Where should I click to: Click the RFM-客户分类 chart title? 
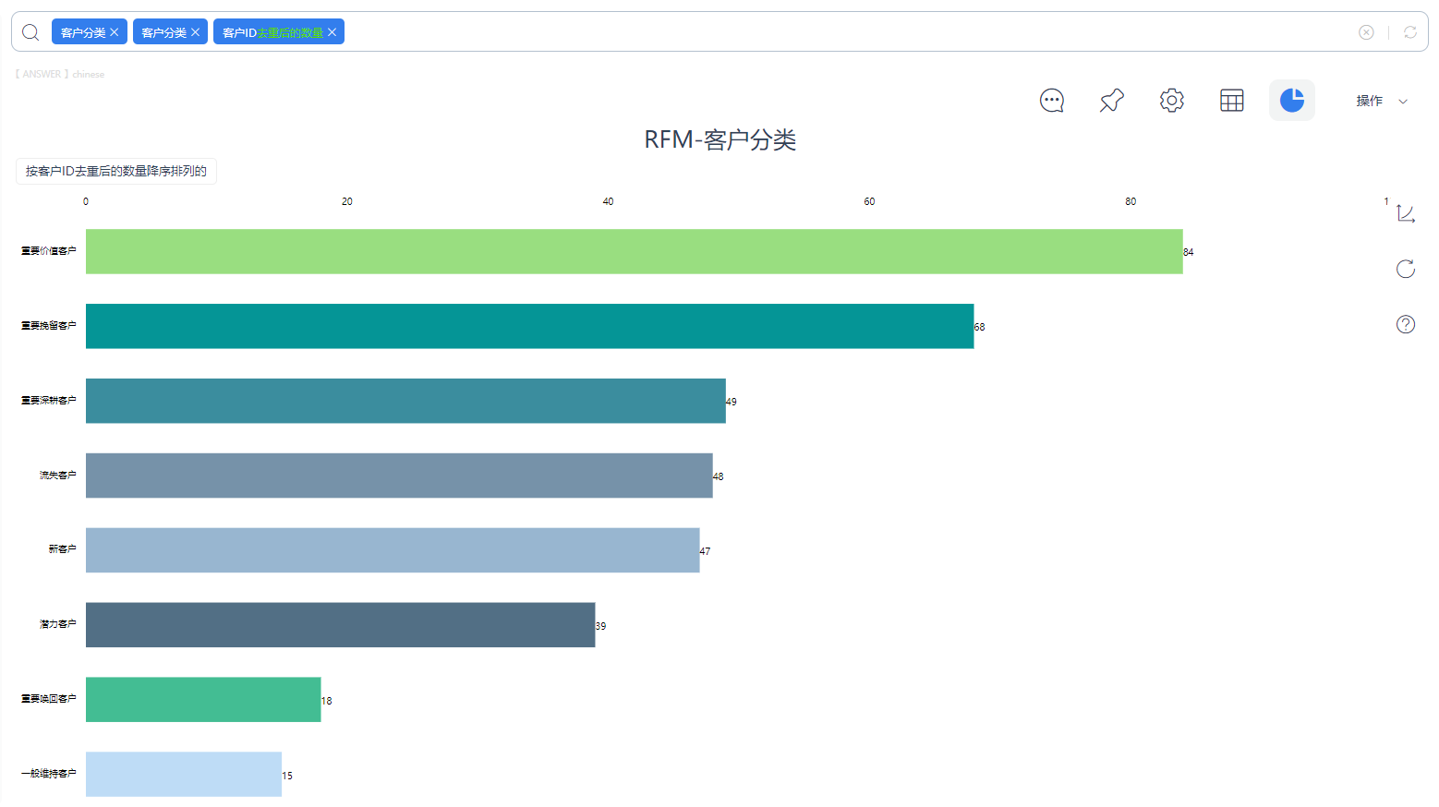pos(721,140)
